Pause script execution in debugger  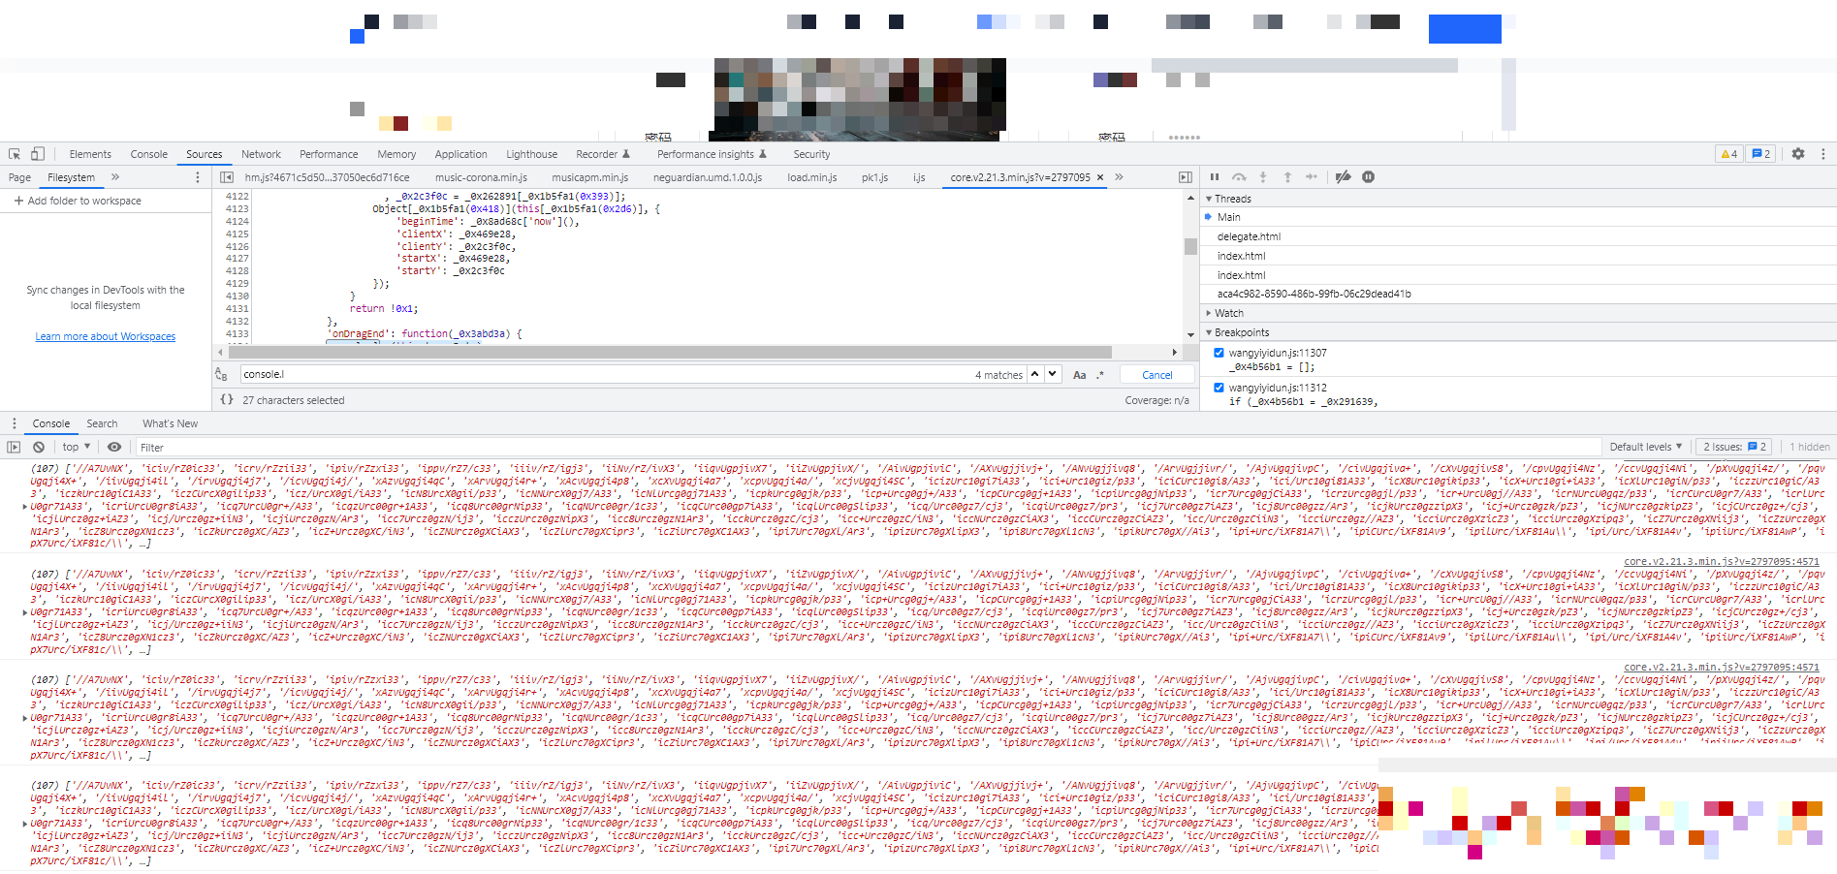click(1215, 177)
